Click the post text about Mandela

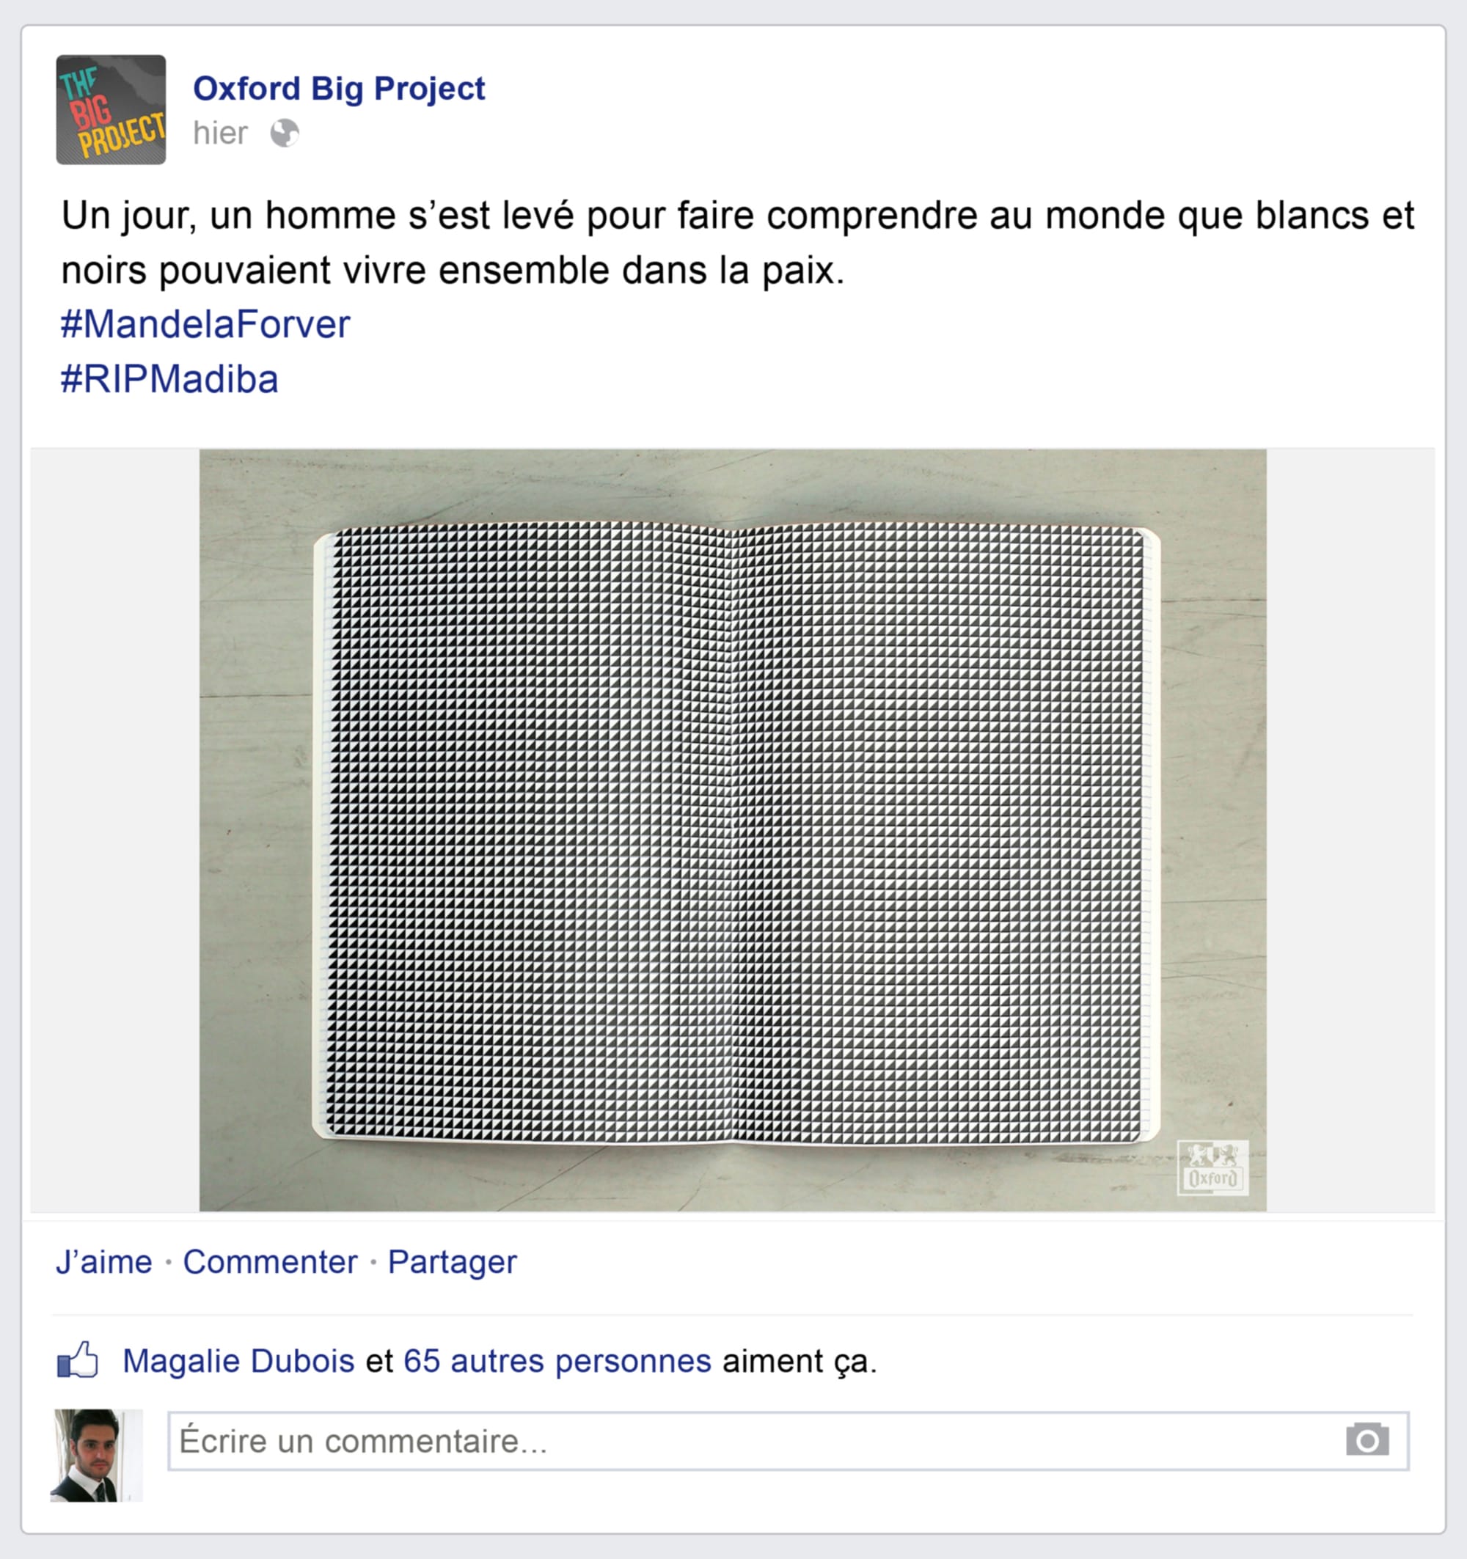pos(737,242)
